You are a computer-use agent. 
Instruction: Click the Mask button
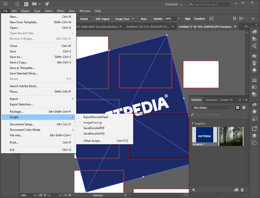pos(143,19)
